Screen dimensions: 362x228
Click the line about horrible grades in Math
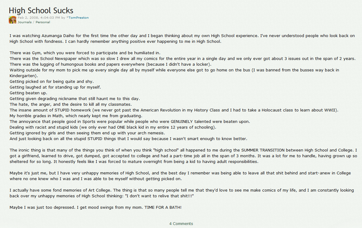click(80, 116)
